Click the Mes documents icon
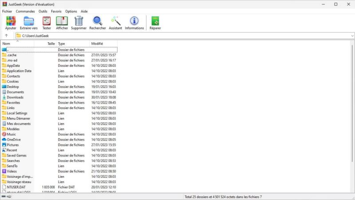Screen dimensions: 355x200 [x=4, y=124]
